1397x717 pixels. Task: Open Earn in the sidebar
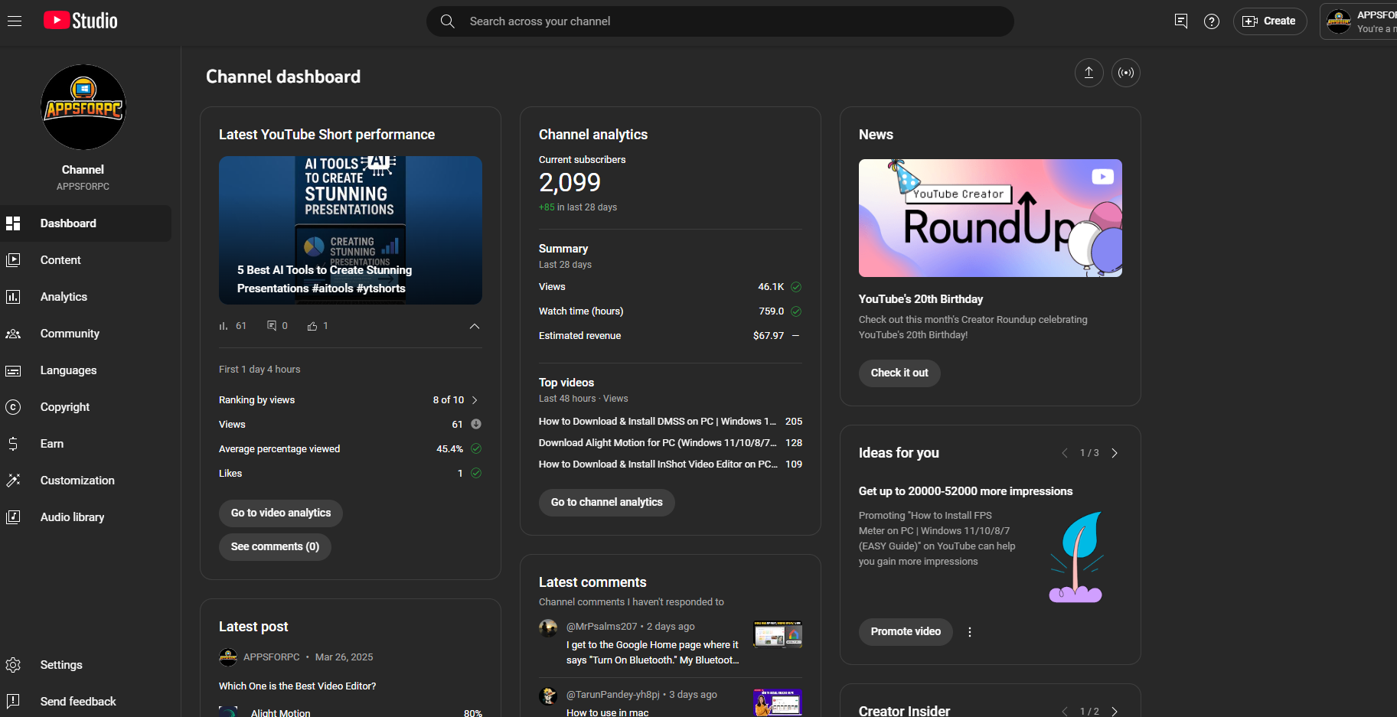86,444
